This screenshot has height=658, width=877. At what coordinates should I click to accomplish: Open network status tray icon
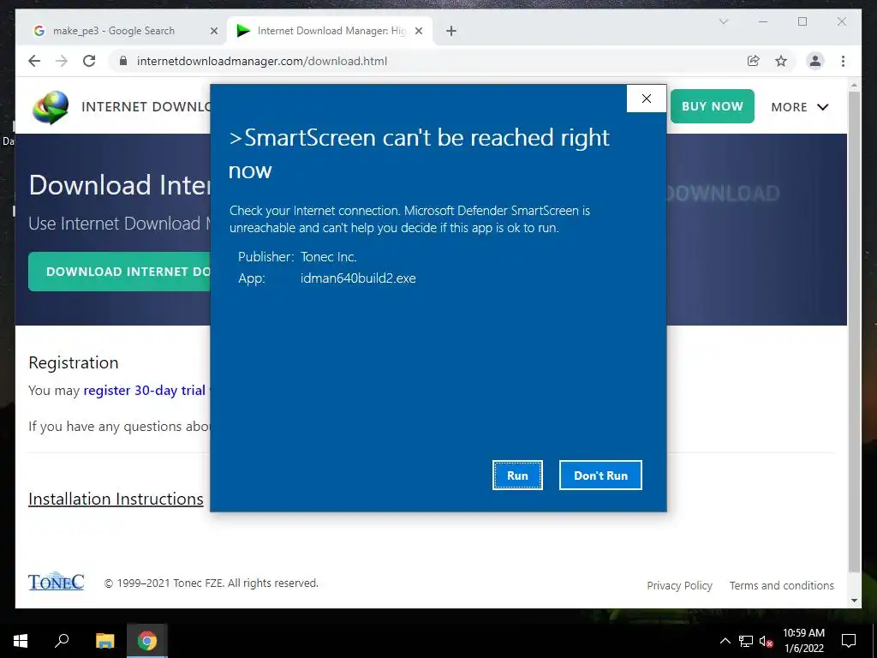tap(746, 641)
